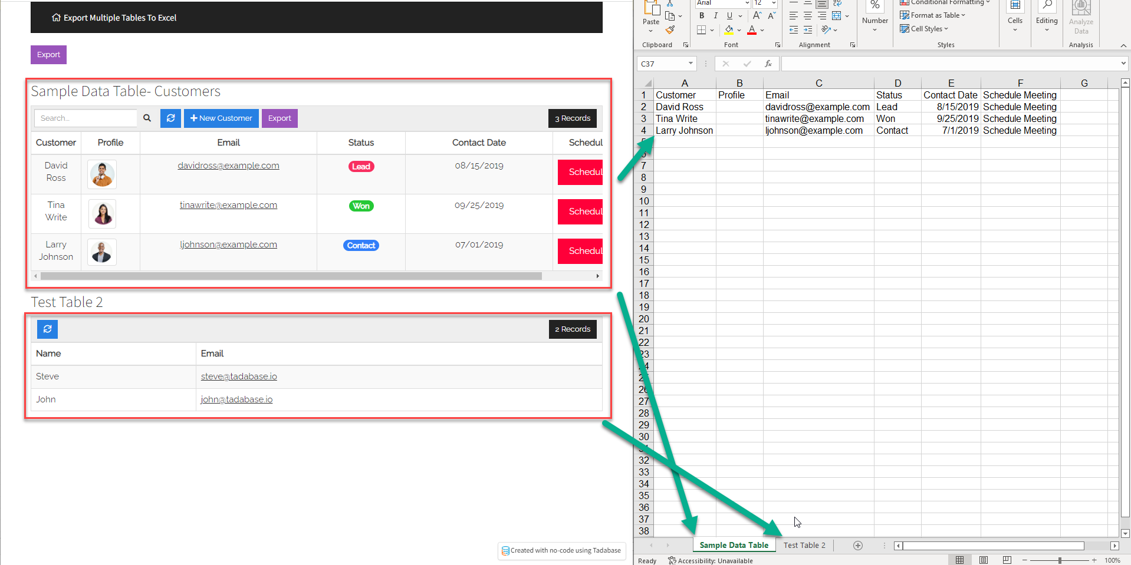The height and width of the screenshot is (565, 1131).
Task: Insert the fx function in formula bar
Action: [770, 63]
